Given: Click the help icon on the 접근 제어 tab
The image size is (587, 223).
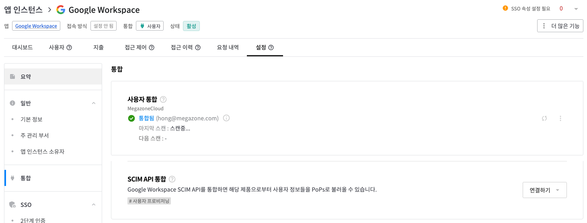Looking at the screenshot, I should pos(152,47).
